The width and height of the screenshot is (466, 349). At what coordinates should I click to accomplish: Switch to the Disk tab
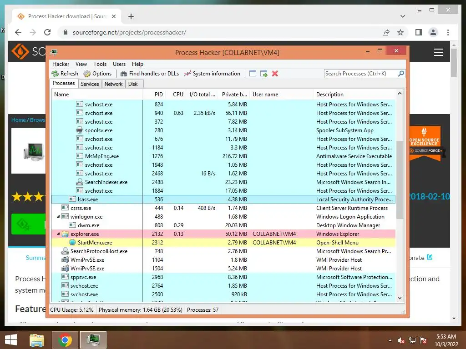133,84
